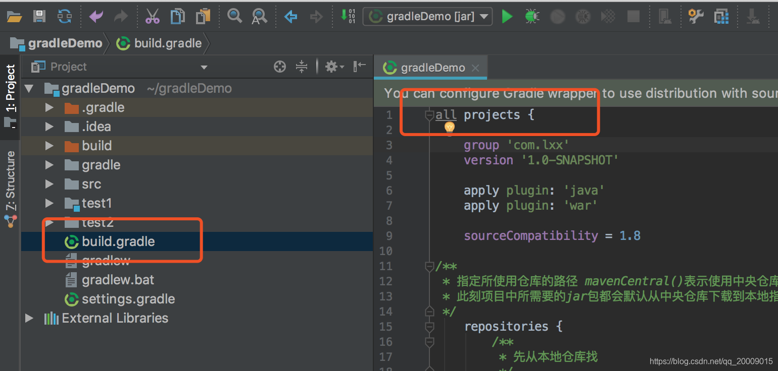The image size is (778, 371).
Task: Open run configuration dropdown gradleDemo [jar]
Action: (427, 17)
